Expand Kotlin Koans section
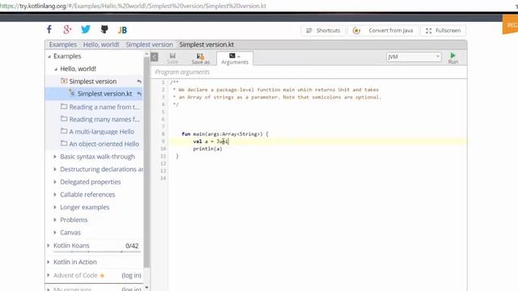Viewport: 518px width, 291px height. (x=49, y=246)
